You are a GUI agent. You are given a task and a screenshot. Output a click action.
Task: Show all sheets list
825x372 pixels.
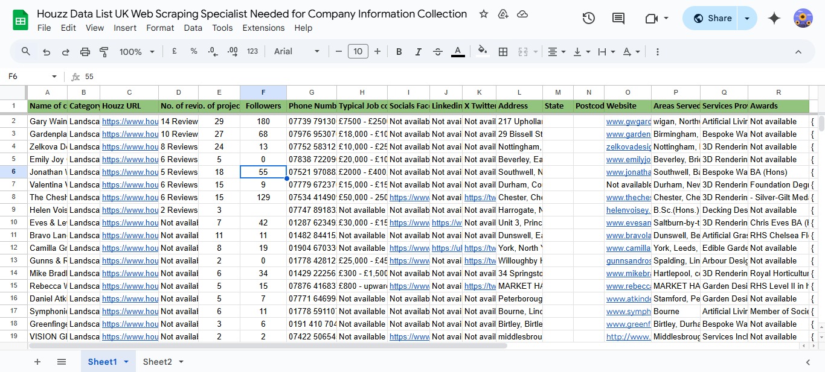62,362
